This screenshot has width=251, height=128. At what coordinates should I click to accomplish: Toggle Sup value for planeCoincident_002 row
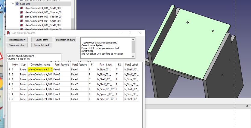click(x=23, y=79)
